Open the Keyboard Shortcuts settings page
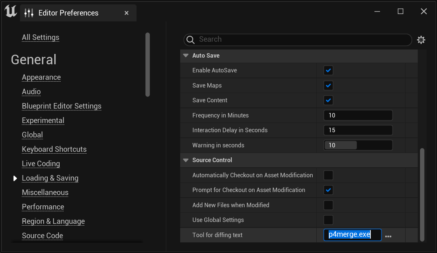Viewport: 437px width, 253px height. point(54,149)
